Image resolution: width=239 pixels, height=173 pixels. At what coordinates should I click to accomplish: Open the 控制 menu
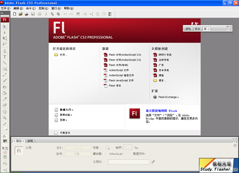click(43, 9)
